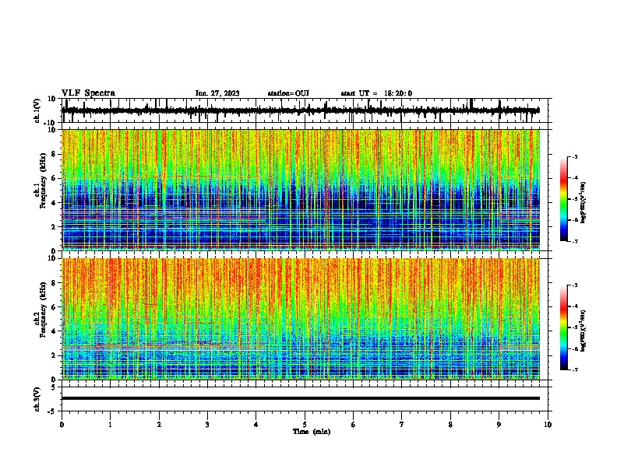The width and height of the screenshot is (617, 476).
Task: Click the ch.2 color scale log(PSD) unit label
Action: point(583,331)
